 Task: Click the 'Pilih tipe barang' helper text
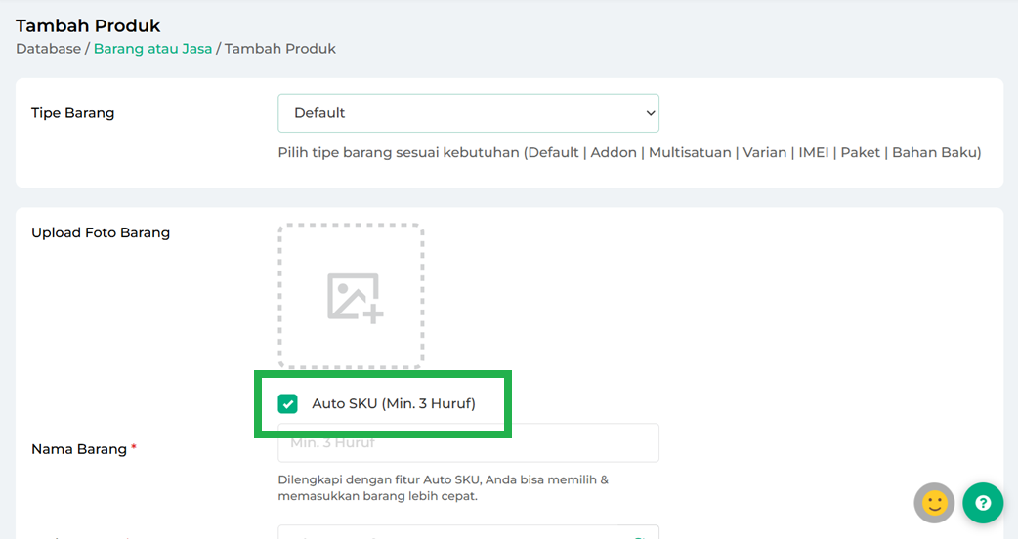(629, 152)
